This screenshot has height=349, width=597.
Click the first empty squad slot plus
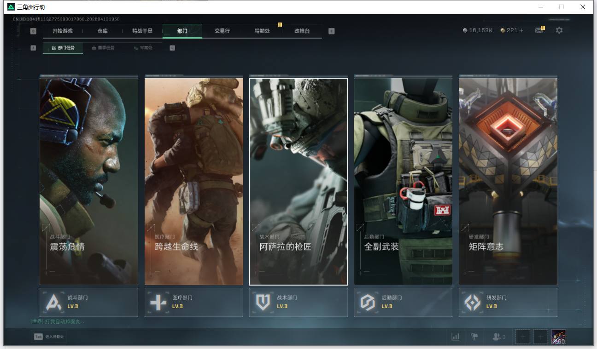[522, 337]
